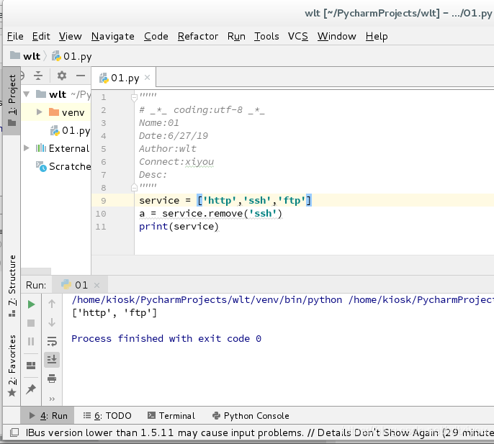Screen dimensions: 494x444
Task: Open the Terminal tool window
Action: click(x=171, y=416)
